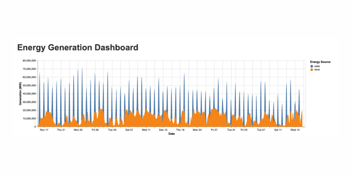Click the 'Dec 15' date tick label
Viewport: 352px width, 175px height.
pos(163,130)
